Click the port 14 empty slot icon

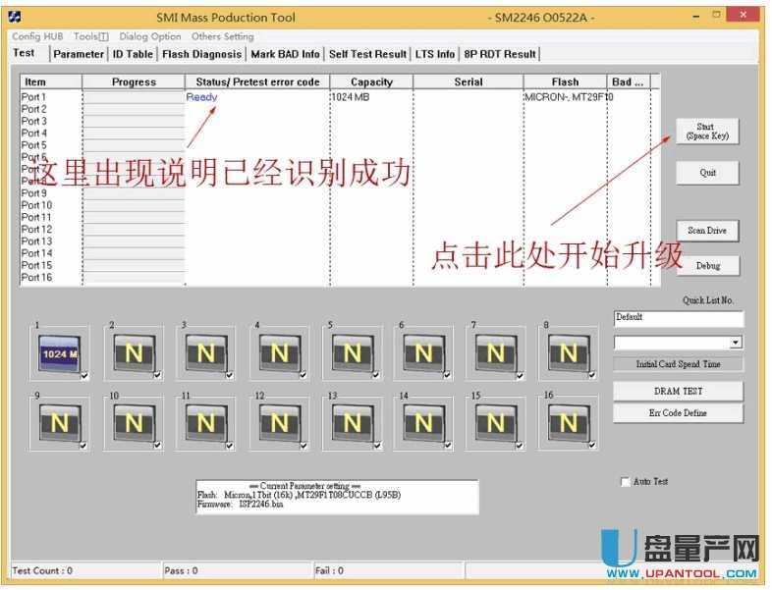pyautogui.click(x=423, y=422)
